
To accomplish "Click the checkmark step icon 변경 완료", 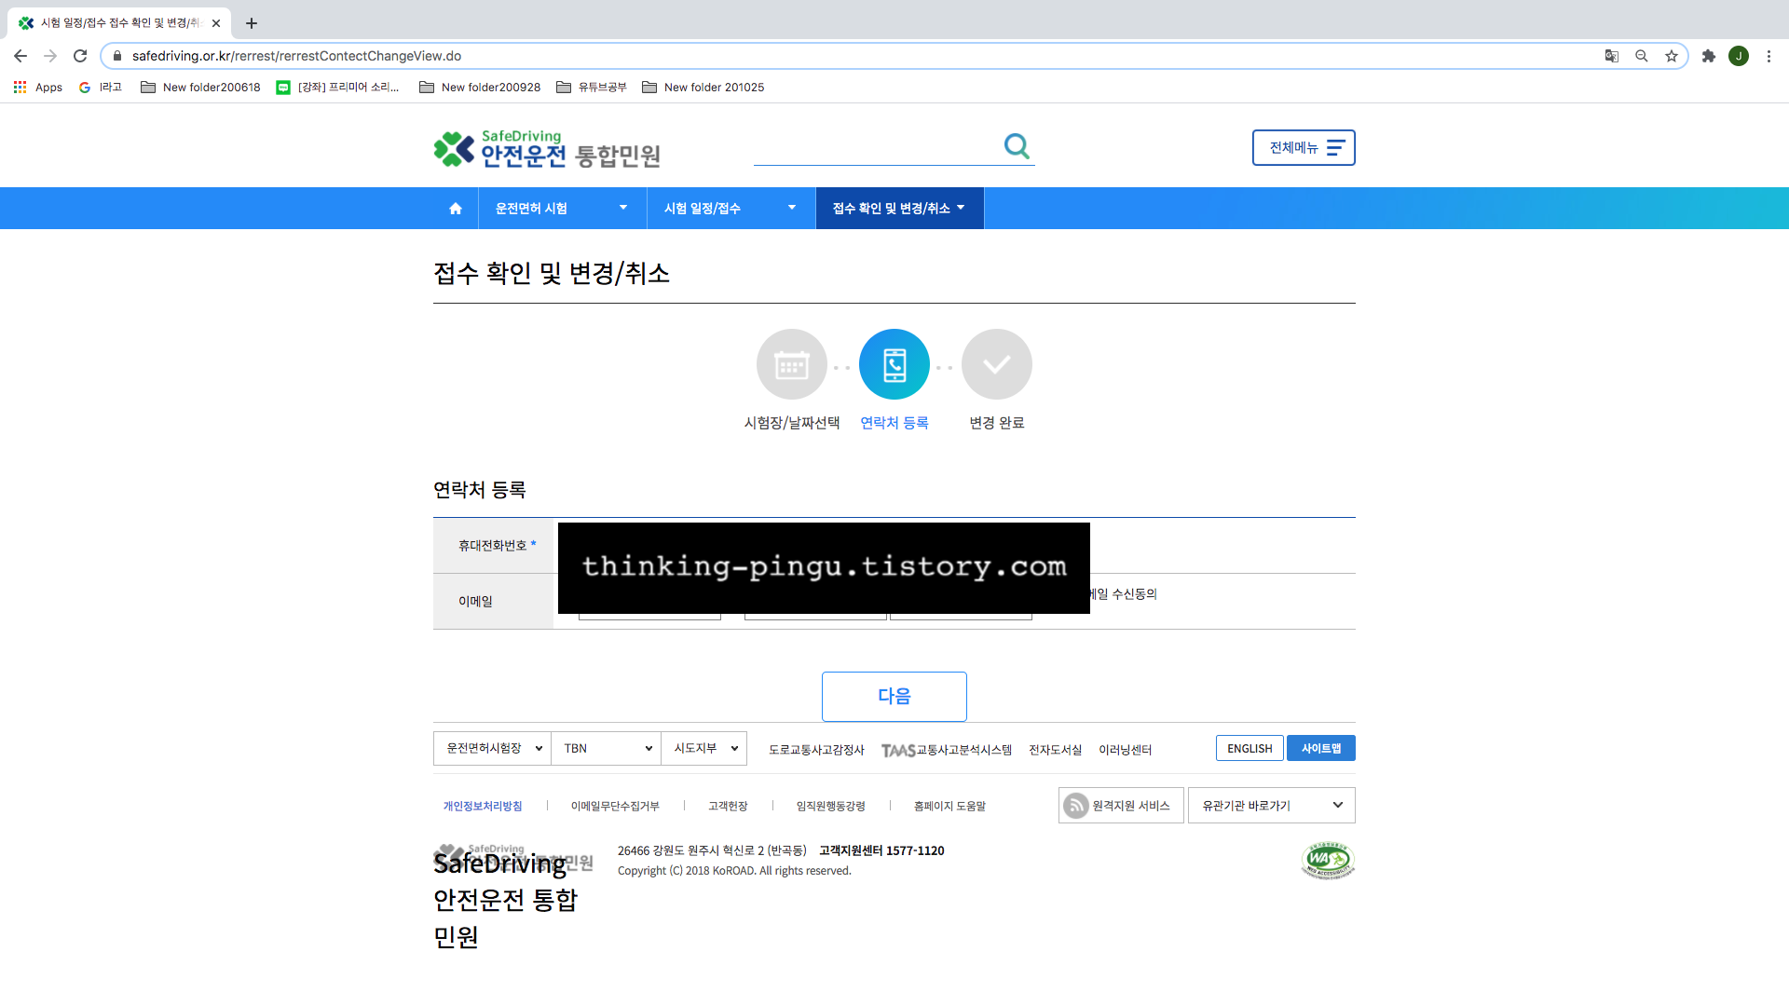I will pyautogui.click(x=996, y=364).
